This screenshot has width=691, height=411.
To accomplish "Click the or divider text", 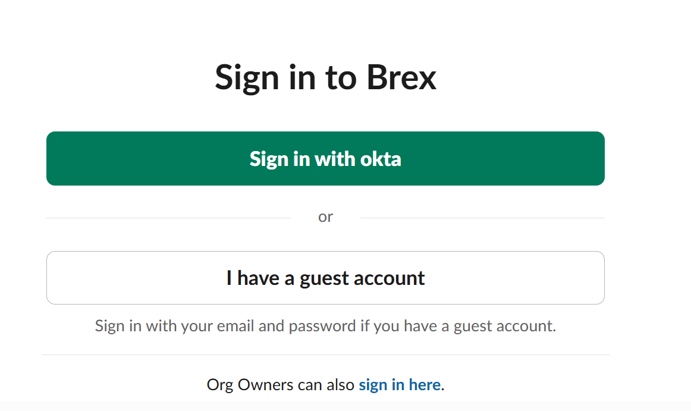I will tap(325, 217).
